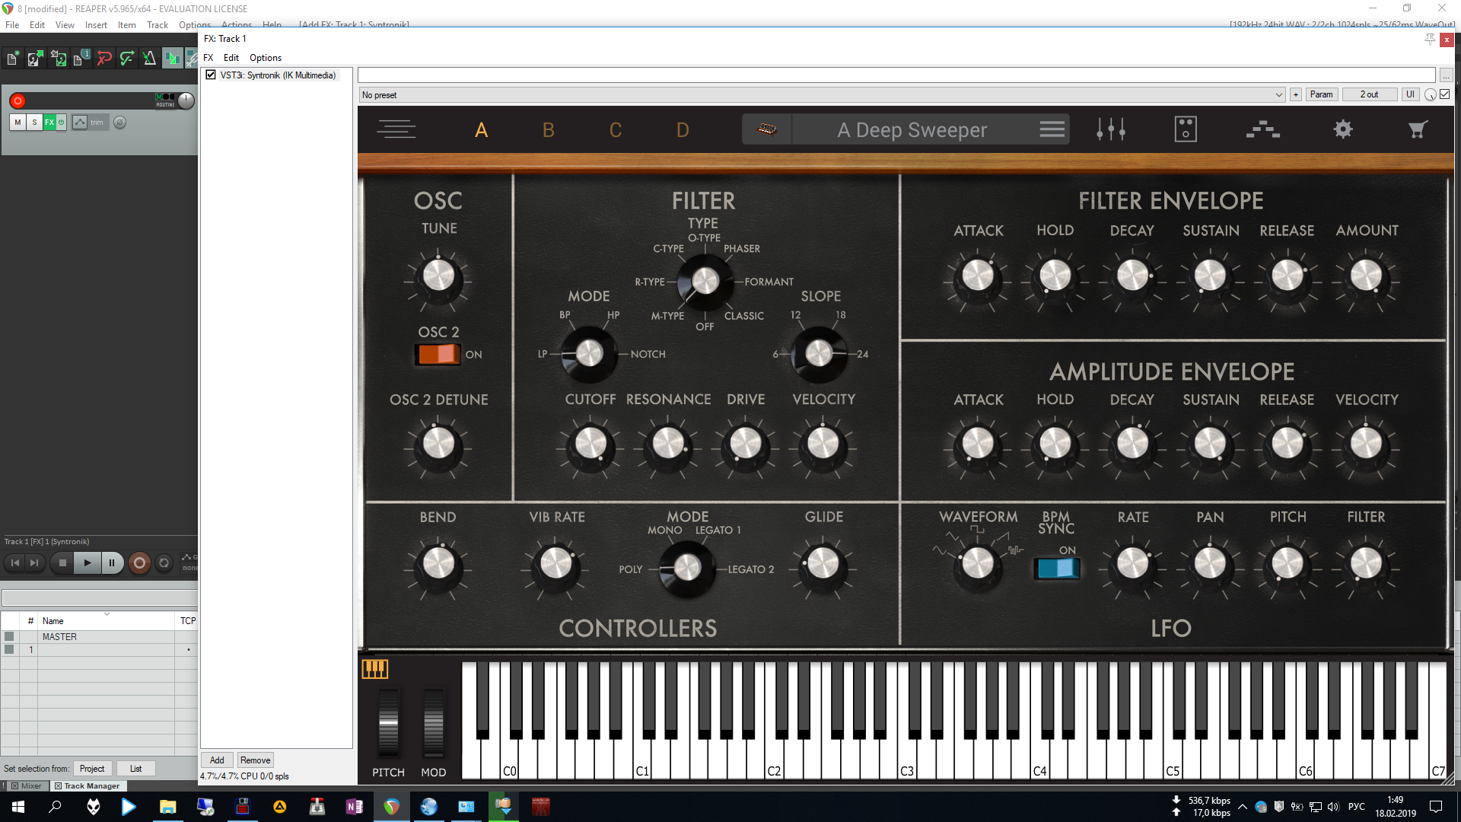Click the new project toolbar icon

[13, 58]
